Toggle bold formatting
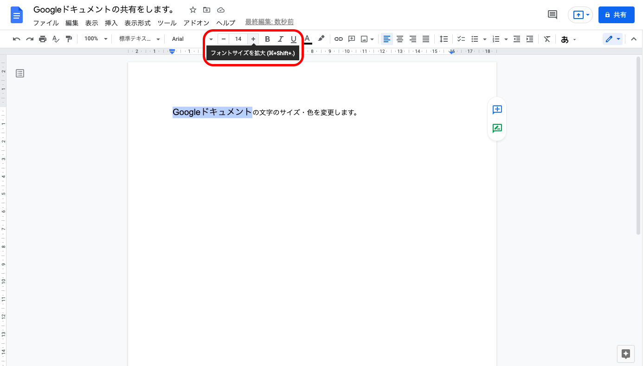This screenshot has width=643, height=366. point(267,39)
